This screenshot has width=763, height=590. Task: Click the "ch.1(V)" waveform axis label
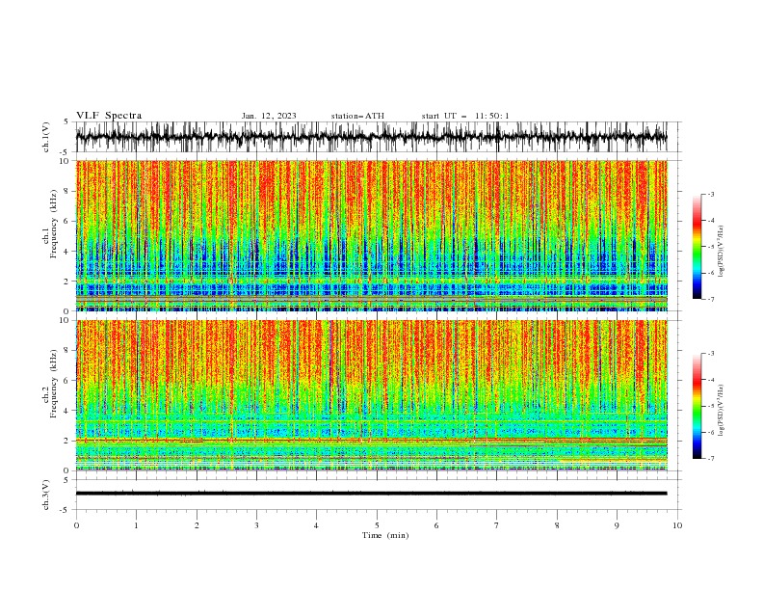point(46,137)
